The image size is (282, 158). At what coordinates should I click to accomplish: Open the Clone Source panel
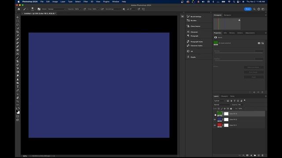(x=193, y=26)
